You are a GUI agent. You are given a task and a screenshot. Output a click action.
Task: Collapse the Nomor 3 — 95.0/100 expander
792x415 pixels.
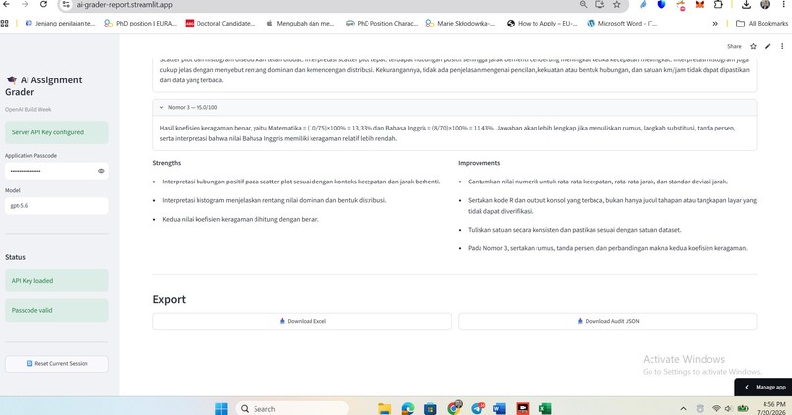click(x=455, y=107)
